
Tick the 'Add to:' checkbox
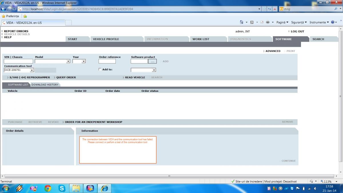(100, 69)
